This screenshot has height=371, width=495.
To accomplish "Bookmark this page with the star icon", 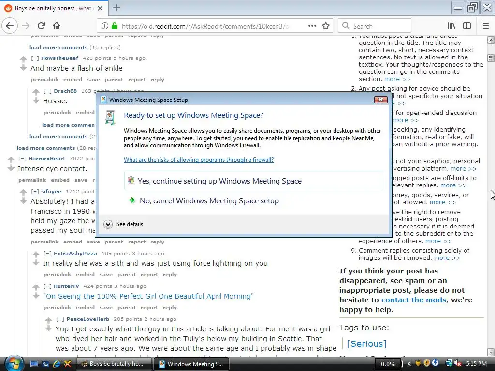I will tap(326, 26).
